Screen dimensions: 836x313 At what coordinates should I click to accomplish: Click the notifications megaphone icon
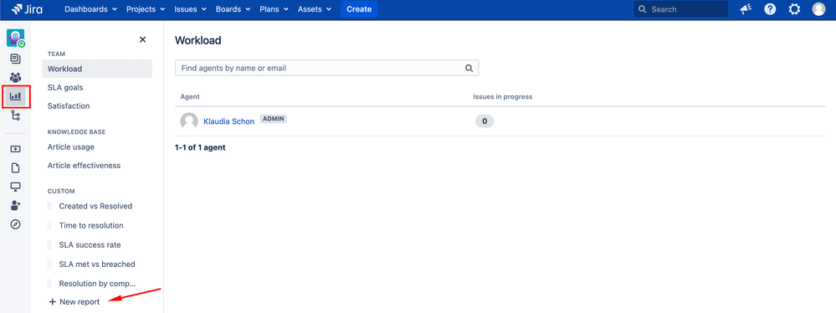746,9
